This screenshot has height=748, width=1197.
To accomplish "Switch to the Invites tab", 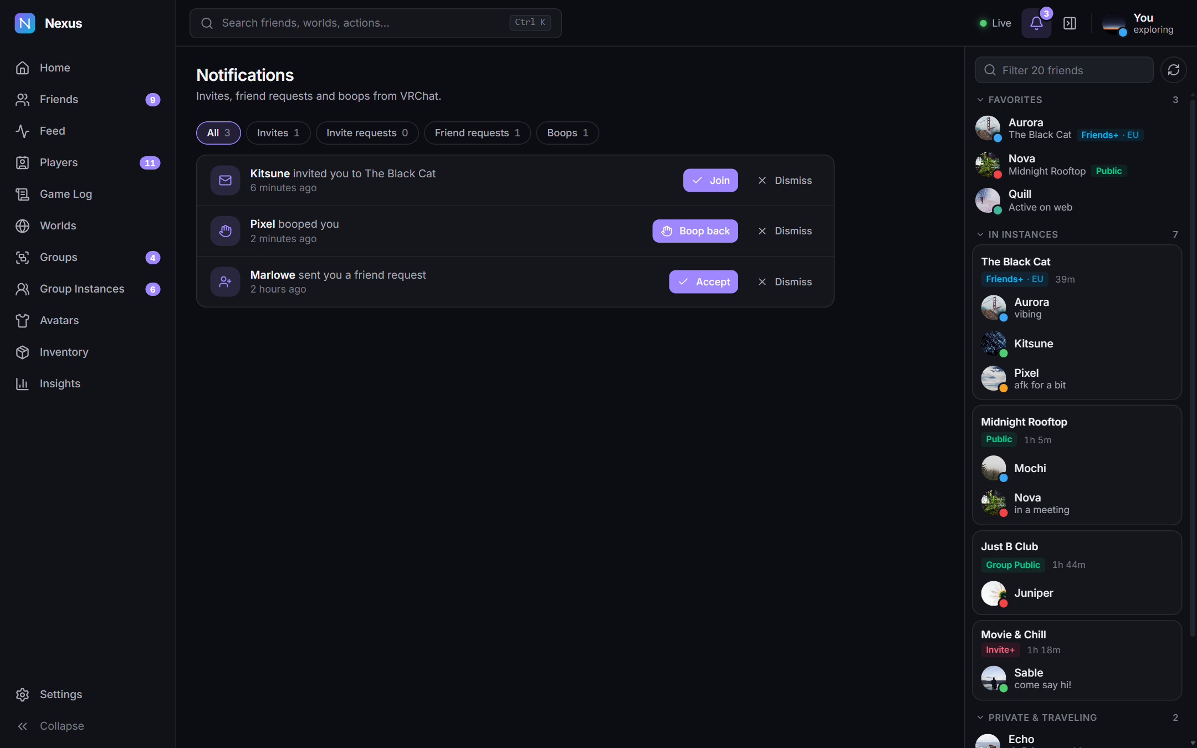I will click(x=278, y=133).
